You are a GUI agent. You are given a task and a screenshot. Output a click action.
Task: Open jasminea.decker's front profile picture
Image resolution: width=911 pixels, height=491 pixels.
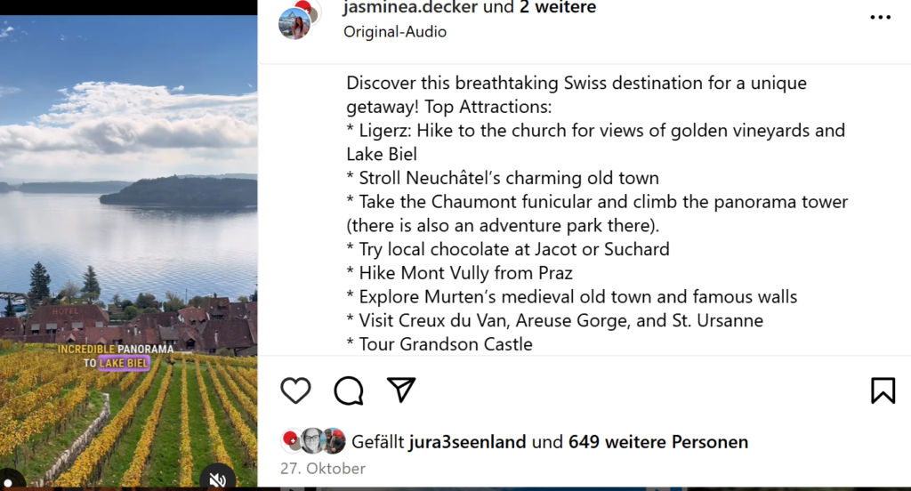294,24
